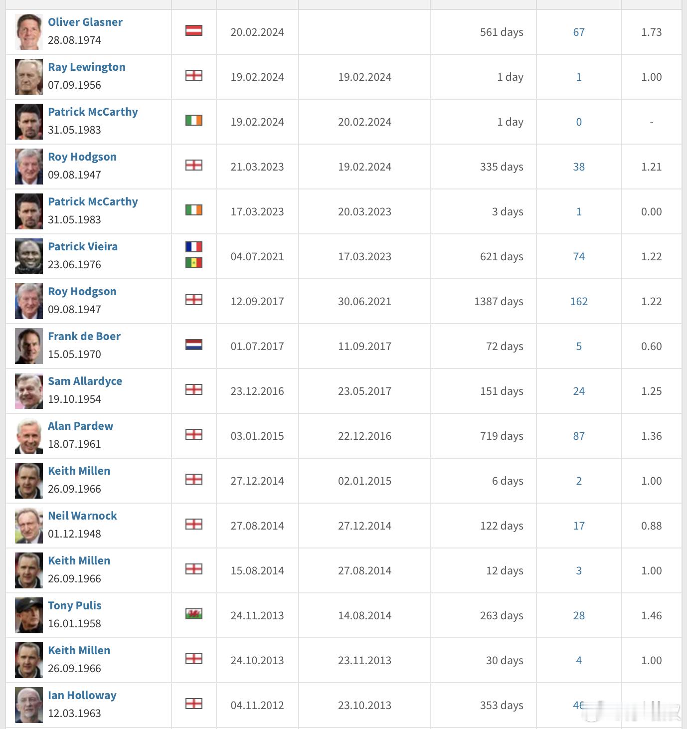The height and width of the screenshot is (729, 687).
Task: Click the 87 matches link for Alan Pardew
Action: tap(579, 436)
